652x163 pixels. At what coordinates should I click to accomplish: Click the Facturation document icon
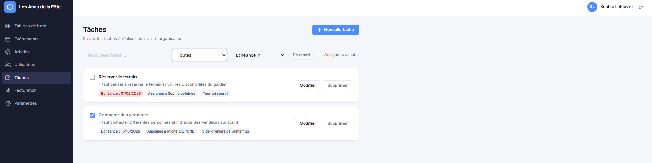coord(8,90)
